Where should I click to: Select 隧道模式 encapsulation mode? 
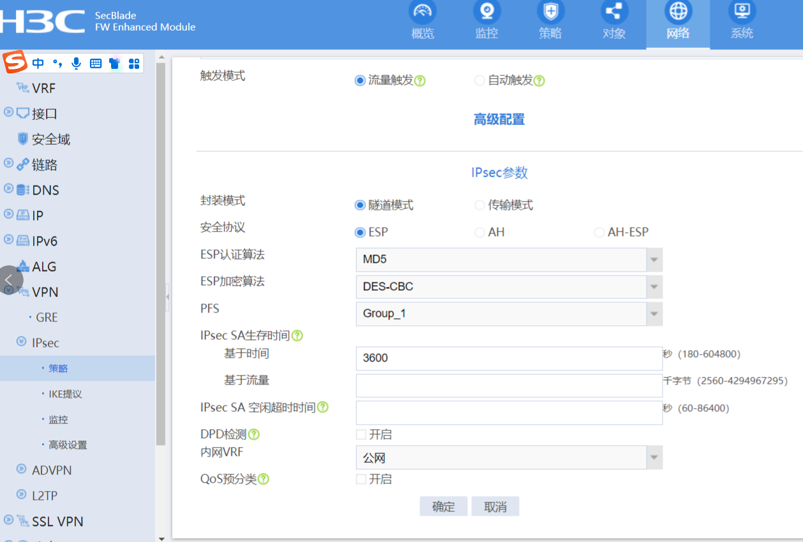(x=360, y=205)
